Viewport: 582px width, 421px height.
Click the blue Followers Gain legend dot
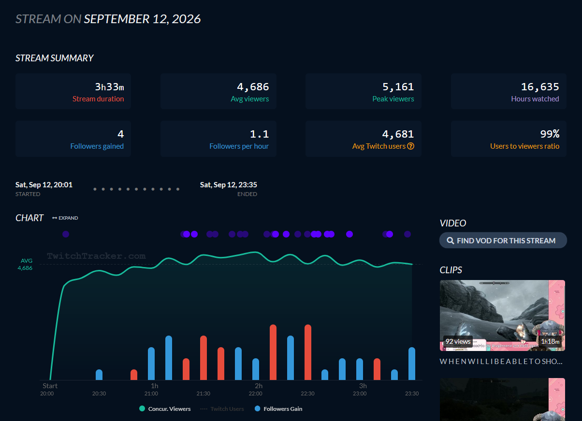(x=258, y=409)
